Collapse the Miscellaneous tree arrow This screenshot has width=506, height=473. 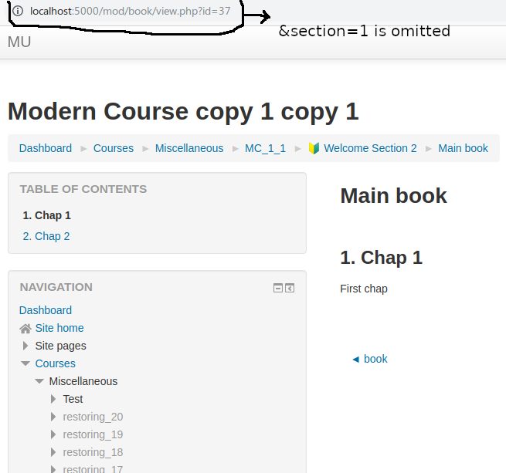tap(39, 381)
